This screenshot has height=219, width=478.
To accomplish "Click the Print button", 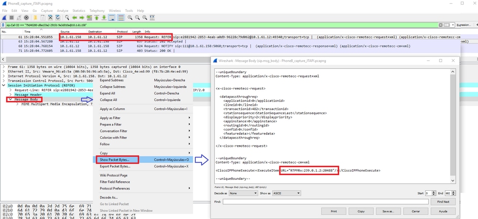I will (x=334, y=211).
